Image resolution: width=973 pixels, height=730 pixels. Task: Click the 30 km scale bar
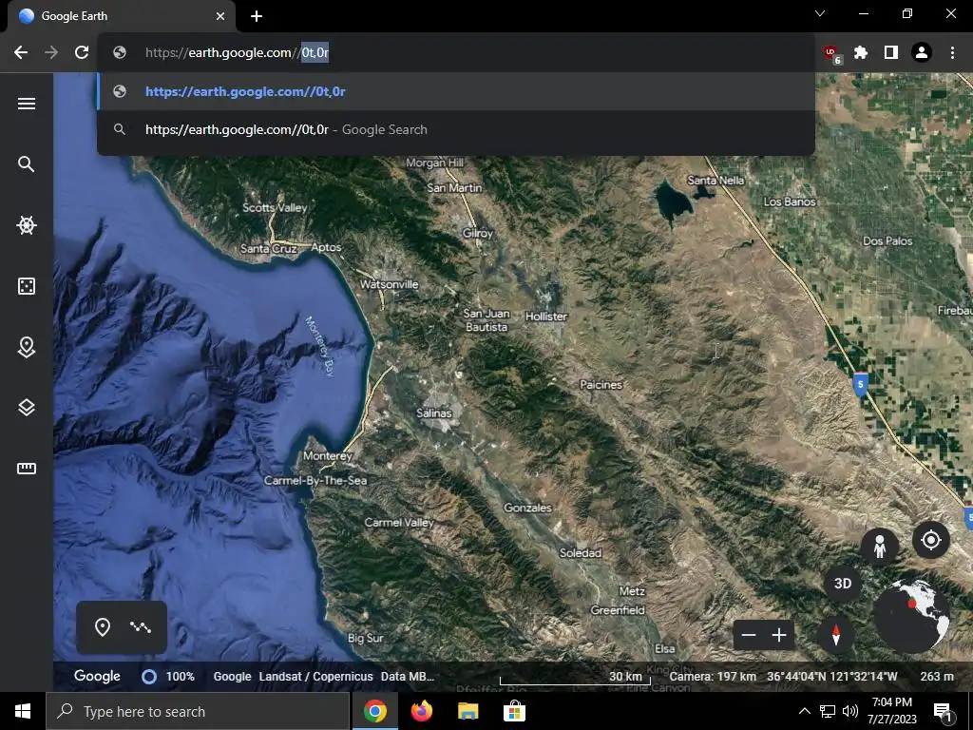pyautogui.click(x=575, y=678)
